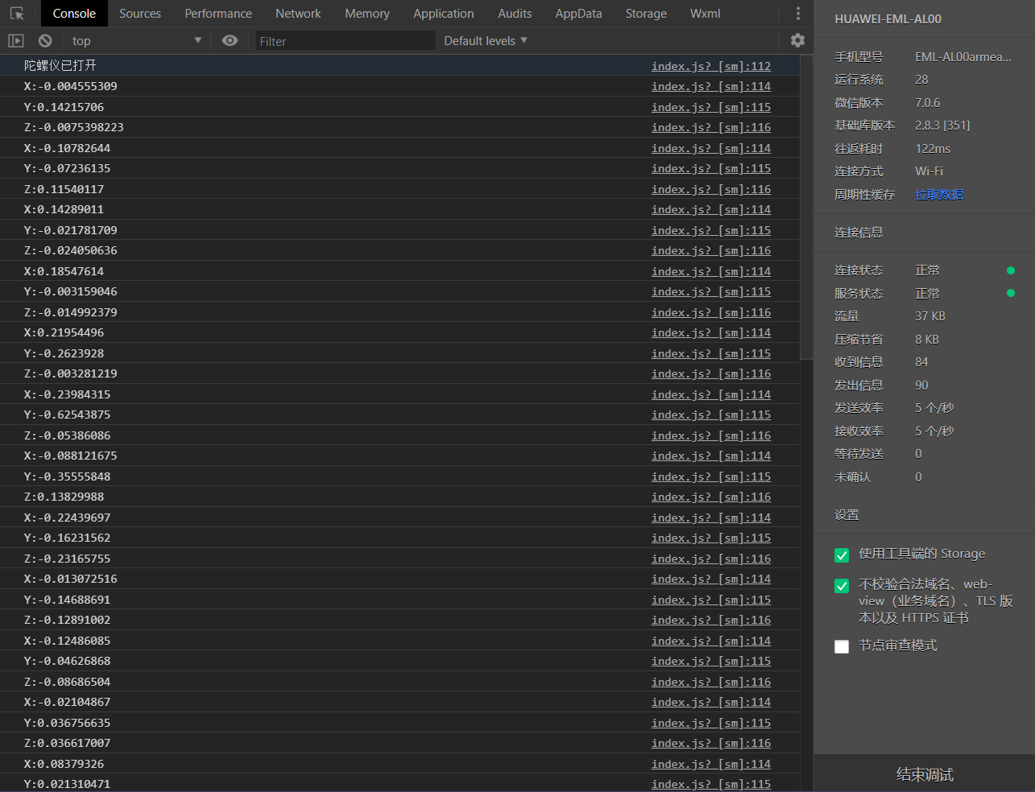Open the Network tab
This screenshot has width=1035, height=792.
click(x=298, y=14)
